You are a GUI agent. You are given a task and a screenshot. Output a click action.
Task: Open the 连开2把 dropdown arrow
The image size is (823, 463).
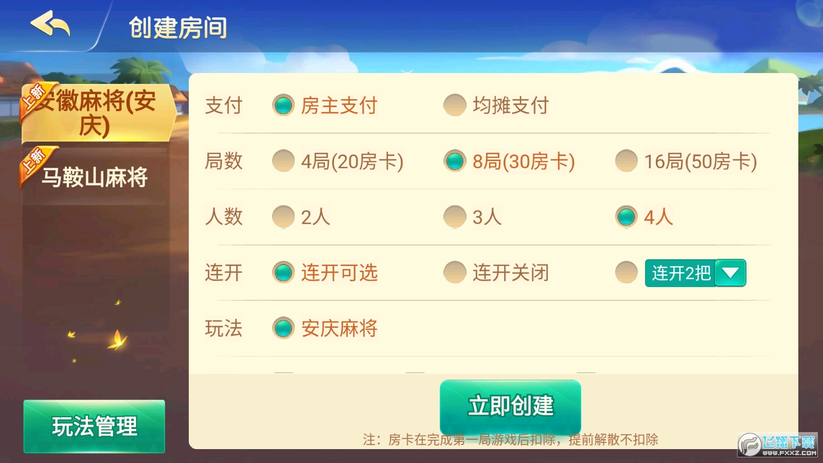tap(730, 273)
